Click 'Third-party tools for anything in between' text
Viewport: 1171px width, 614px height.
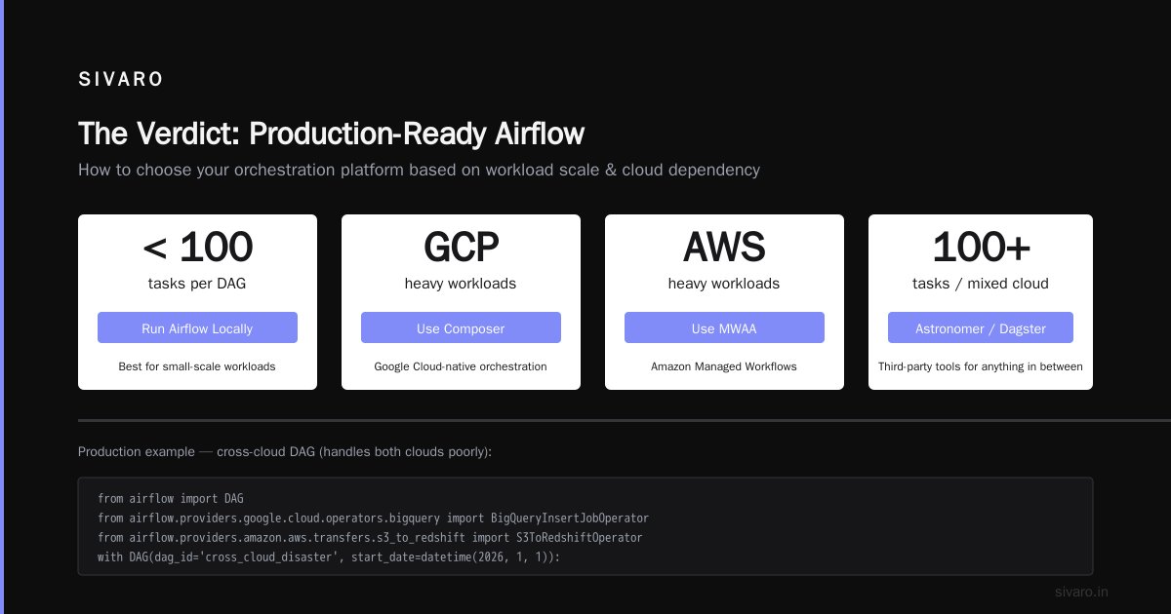(981, 366)
